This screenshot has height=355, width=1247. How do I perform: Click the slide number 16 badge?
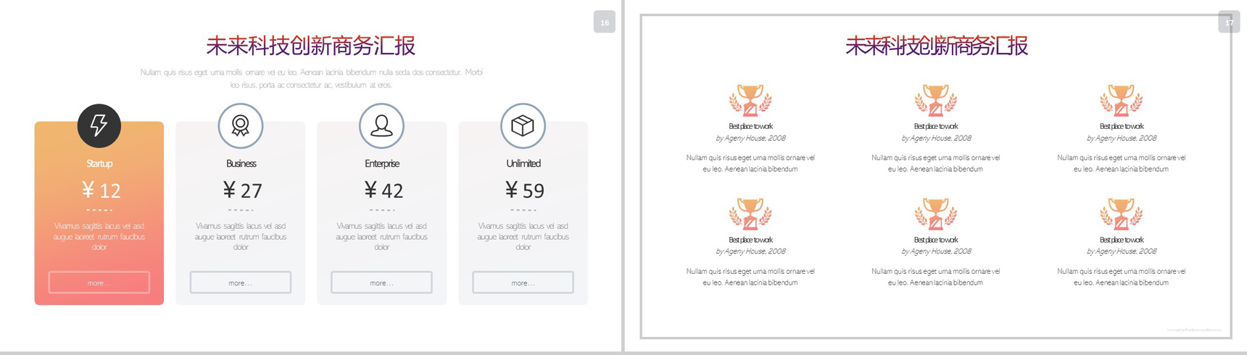[605, 22]
